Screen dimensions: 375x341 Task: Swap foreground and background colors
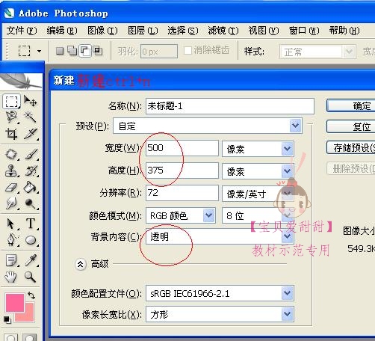coord(31,295)
